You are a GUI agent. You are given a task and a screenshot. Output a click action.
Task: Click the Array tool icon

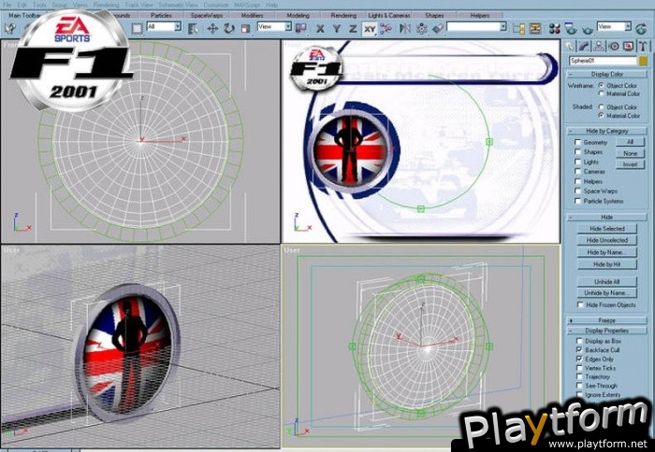tap(422, 28)
